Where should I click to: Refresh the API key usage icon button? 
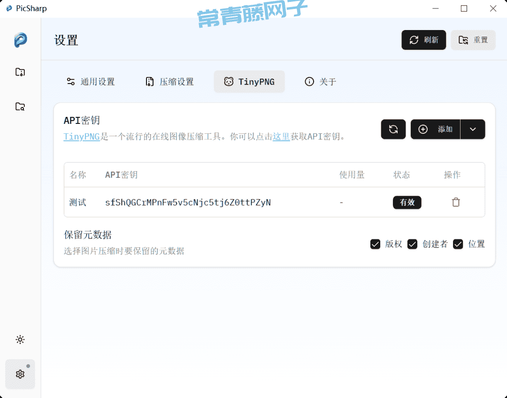[393, 130]
